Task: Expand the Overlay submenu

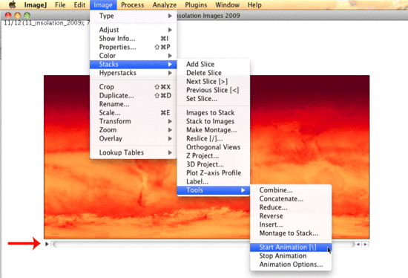Action: click(134, 138)
